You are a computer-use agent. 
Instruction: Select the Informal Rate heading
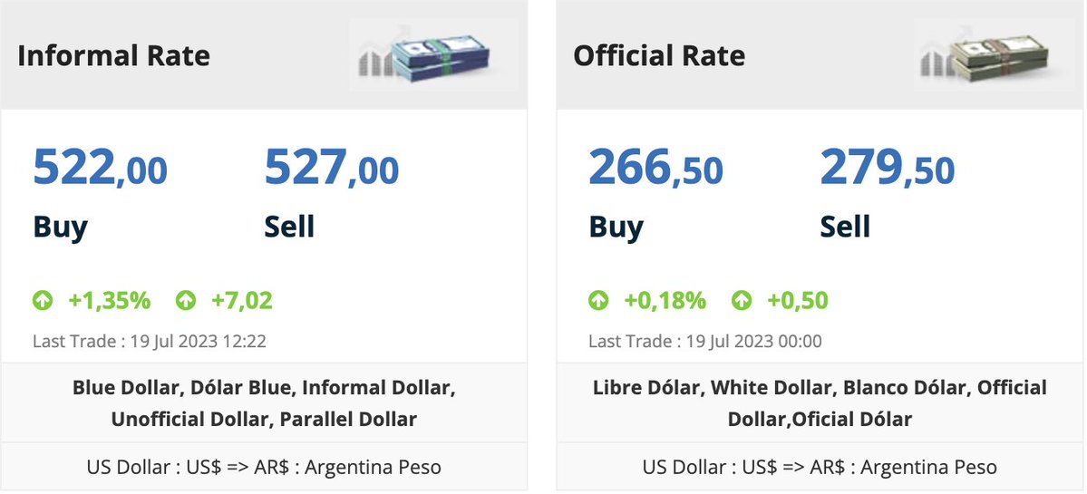click(113, 55)
